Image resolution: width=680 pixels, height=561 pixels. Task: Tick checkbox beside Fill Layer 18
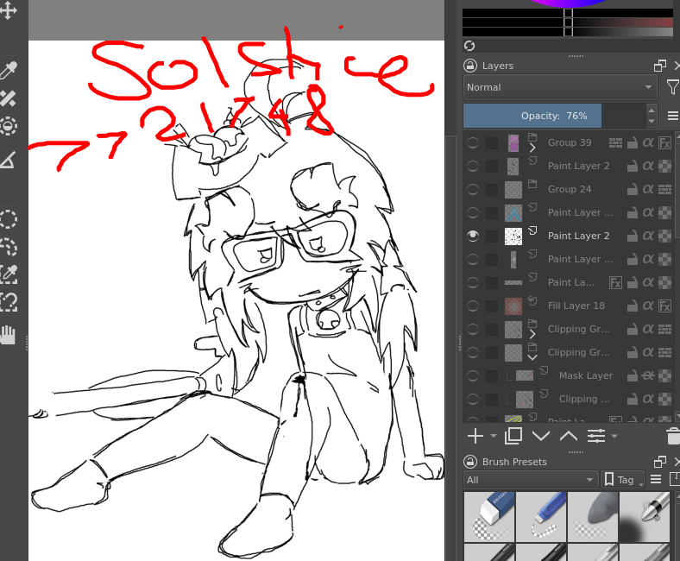tap(492, 306)
